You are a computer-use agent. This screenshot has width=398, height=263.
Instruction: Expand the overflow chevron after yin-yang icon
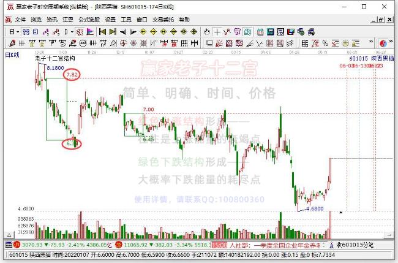coord(391,41)
